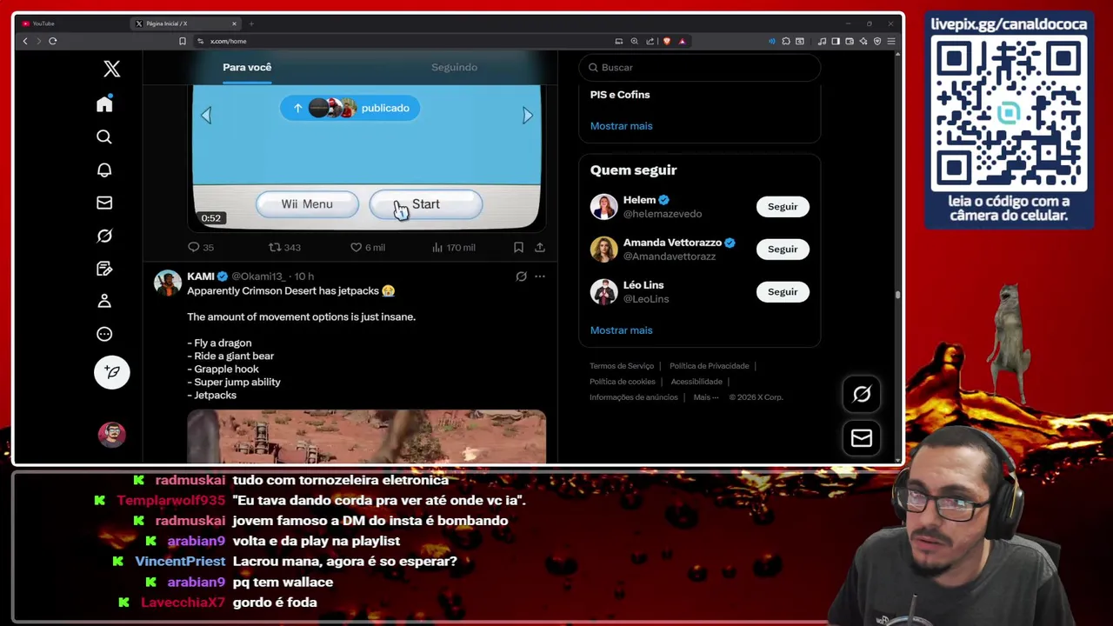
Task: Open the Brave Rewards triangle icon
Action: pyautogui.click(x=683, y=41)
